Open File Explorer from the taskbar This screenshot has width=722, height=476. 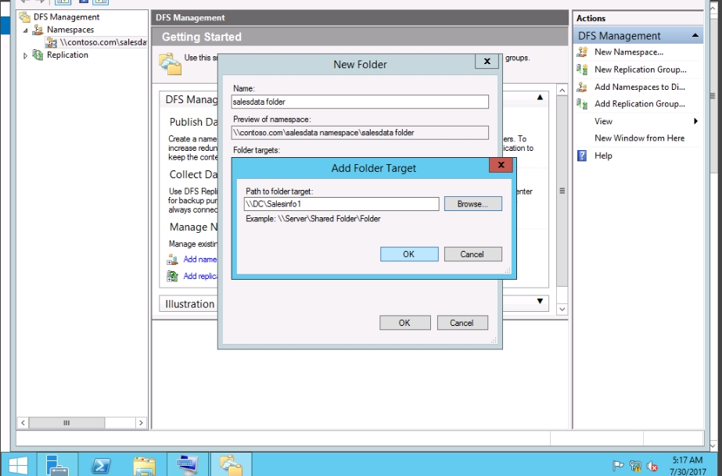[144, 464]
